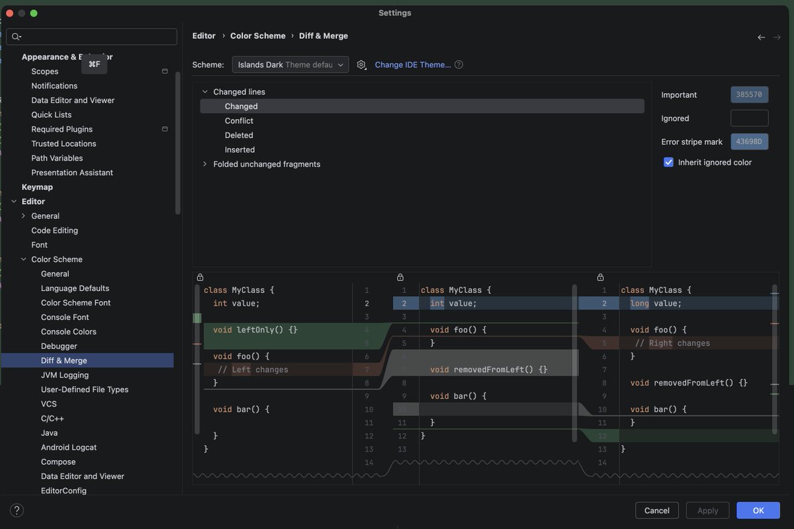The image size is (794, 529).
Task: Click 'void leftOnly() {}' line in left pane
Action: [x=255, y=330]
